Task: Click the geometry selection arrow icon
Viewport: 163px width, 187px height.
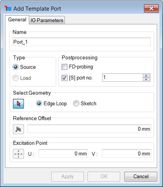Action: 18,104
